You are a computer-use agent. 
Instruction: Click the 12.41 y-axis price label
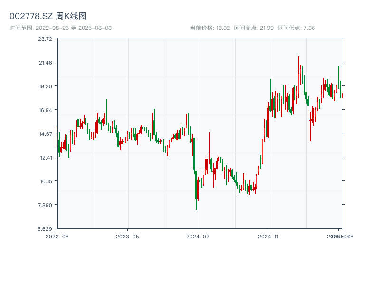click(x=46, y=158)
